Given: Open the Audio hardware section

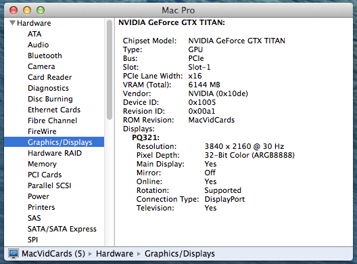Looking at the screenshot, I should click(39, 45).
